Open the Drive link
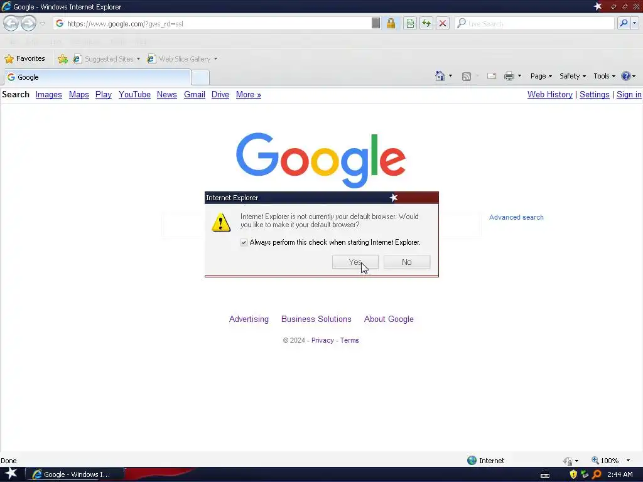Viewport: 643px width, 482px height. [220, 95]
